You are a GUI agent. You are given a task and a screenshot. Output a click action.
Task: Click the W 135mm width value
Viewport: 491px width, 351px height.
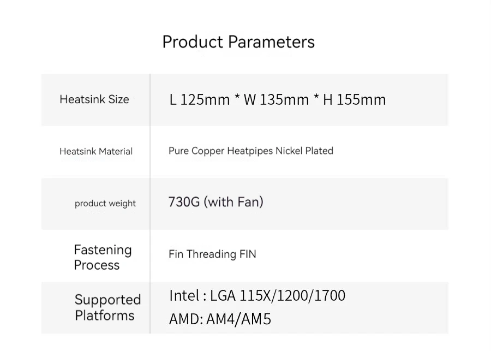[276, 99]
